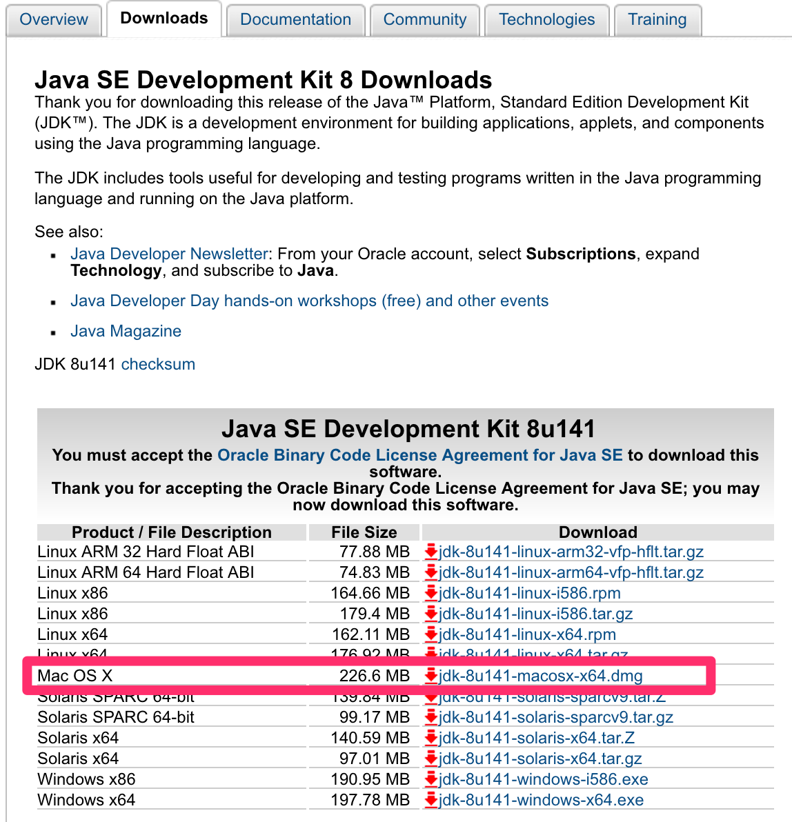This screenshot has width=792, height=822.
Task: Read the Oracle Binary Code License Agreement
Action: pos(419,455)
